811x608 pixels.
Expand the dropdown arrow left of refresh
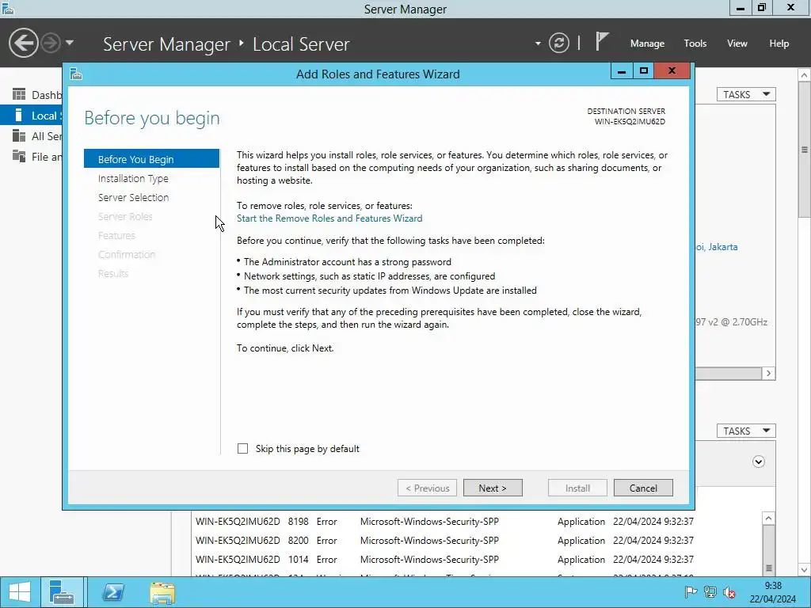(538, 44)
